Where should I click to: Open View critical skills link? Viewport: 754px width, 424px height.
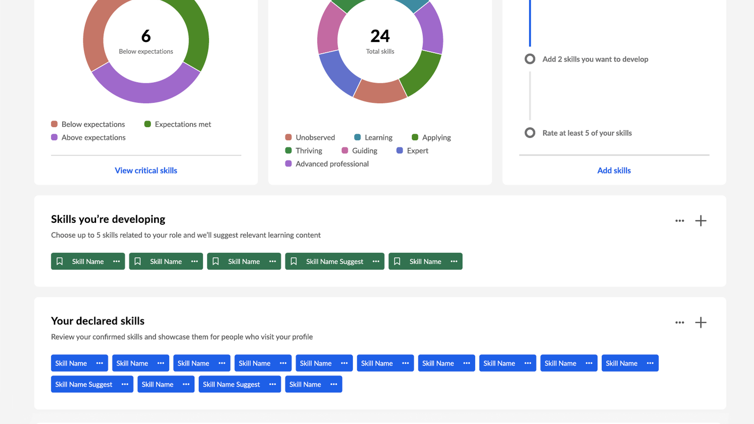pos(146,171)
